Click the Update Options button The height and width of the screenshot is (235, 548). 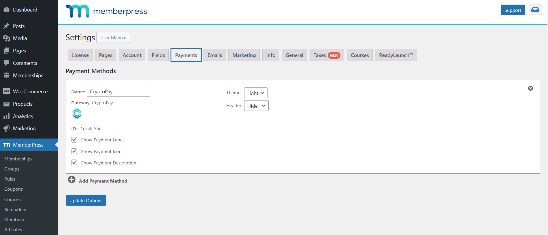pos(86,200)
